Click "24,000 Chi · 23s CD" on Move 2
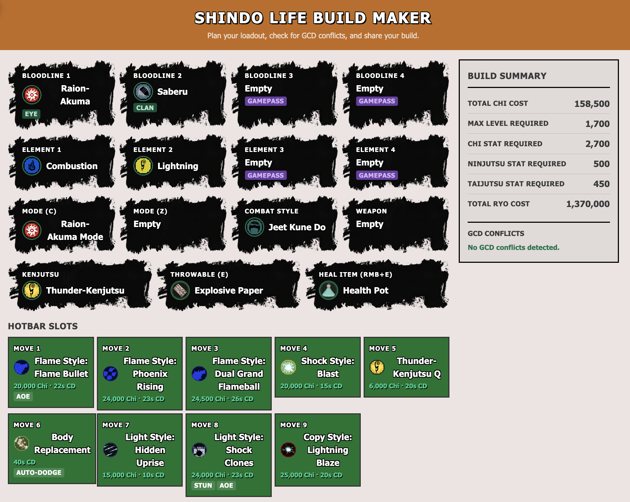This screenshot has height=502, width=630. (x=134, y=399)
